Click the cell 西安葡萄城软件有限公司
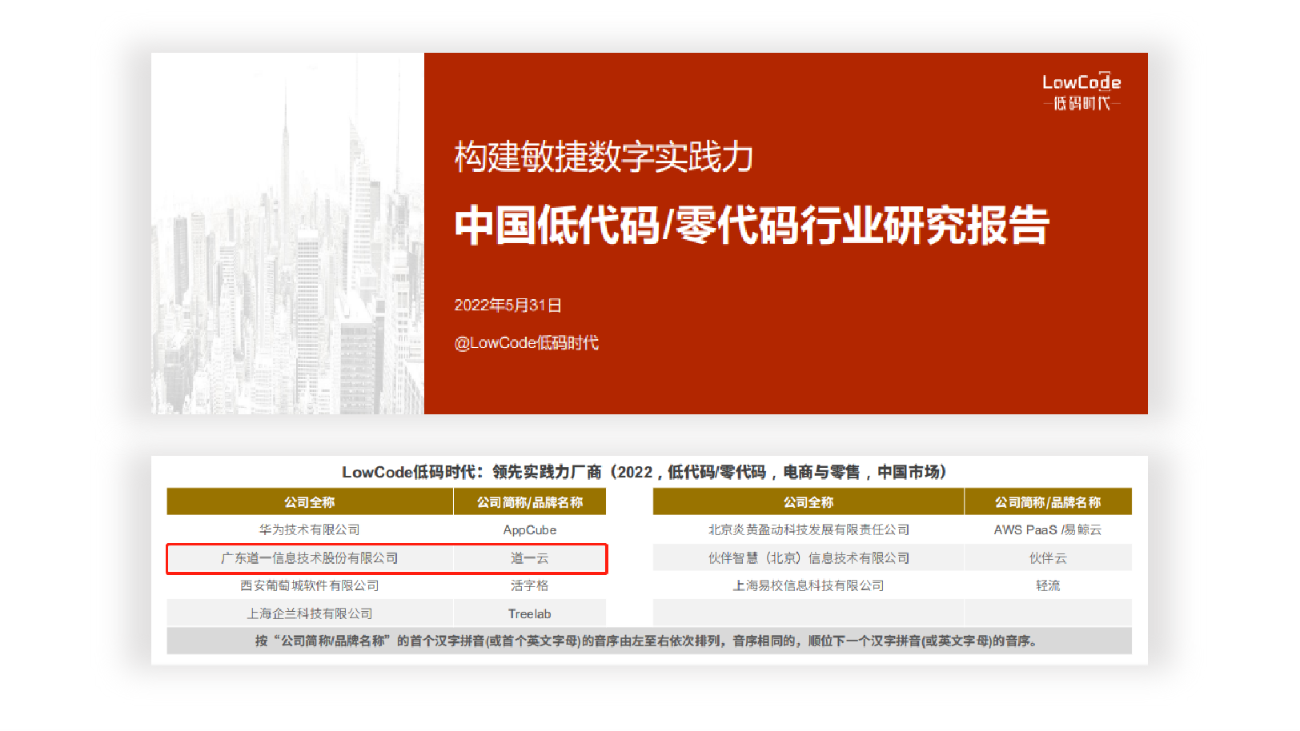Image resolution: width=1300 pixels, height=731 pixels. coord(310,585)
